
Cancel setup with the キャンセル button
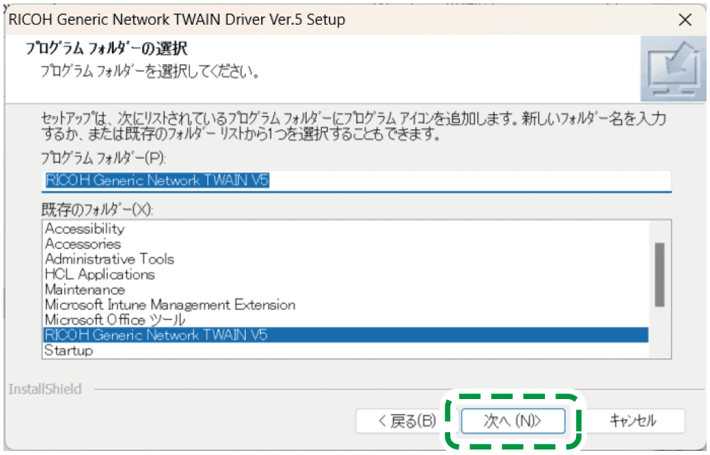633,420
